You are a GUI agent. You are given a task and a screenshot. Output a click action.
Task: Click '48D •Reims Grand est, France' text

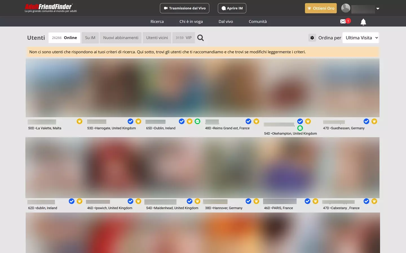click(x=227, y=128)
